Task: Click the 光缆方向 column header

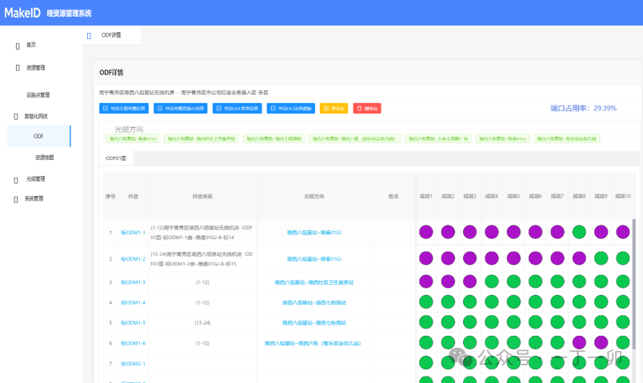Action: click(314, 197)
